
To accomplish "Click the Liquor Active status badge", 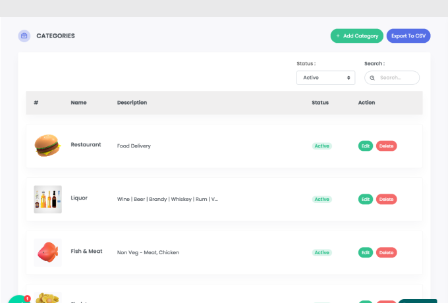I will click(322, 200).
